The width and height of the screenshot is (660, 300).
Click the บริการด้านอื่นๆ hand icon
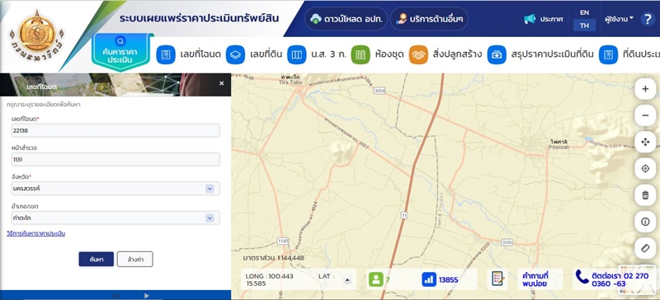click(x=402, y=18)
